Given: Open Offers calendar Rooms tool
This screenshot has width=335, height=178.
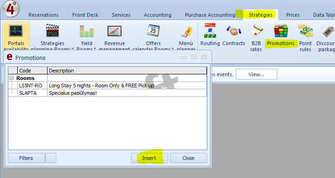Looking at the screenshot, I should 153,36.
